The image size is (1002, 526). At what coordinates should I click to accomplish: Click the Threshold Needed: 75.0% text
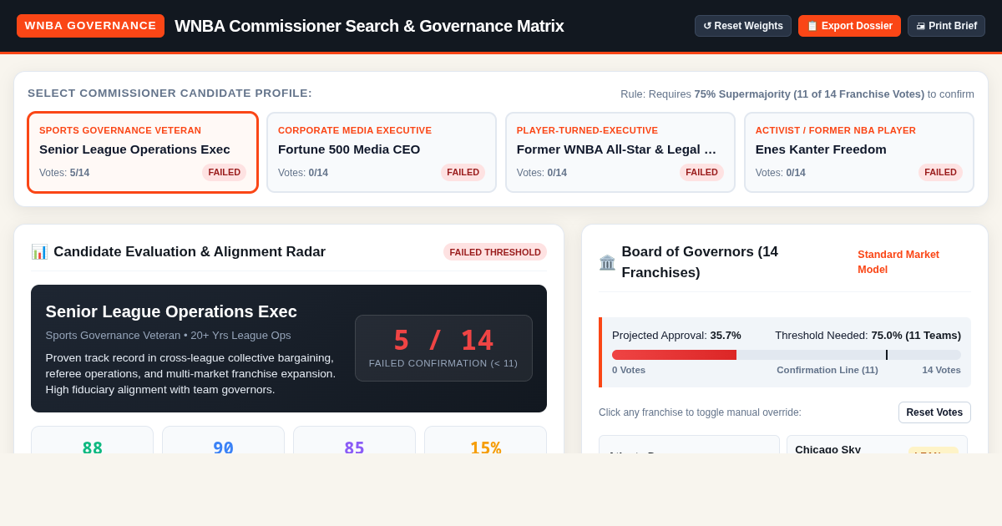pos(868,335)
